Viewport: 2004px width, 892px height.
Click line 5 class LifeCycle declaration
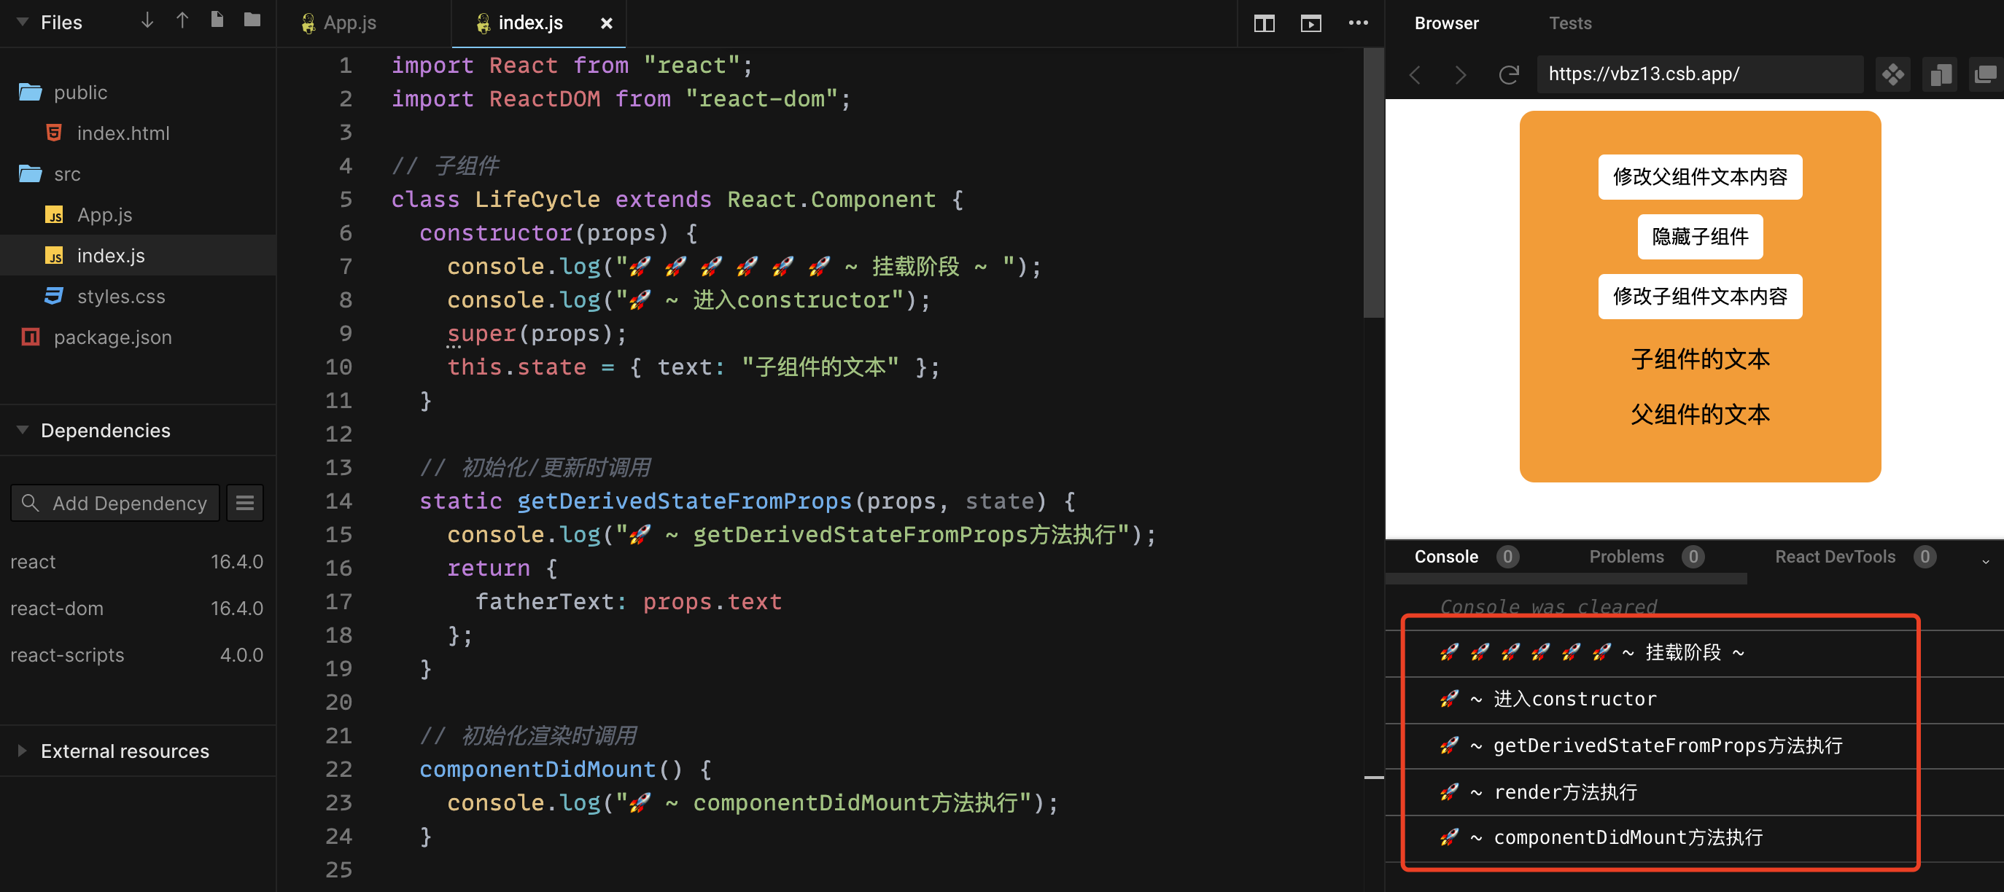tap(677, 200)
